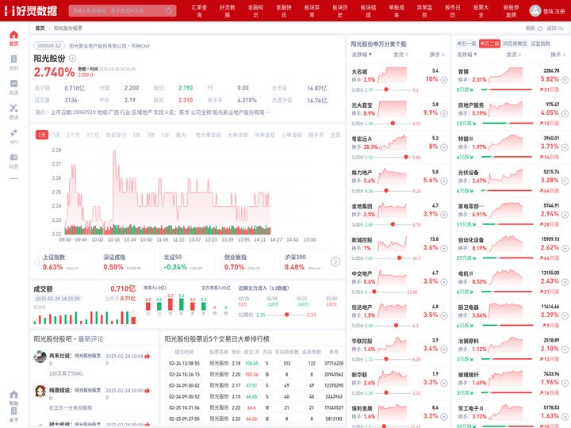Switch to 证监指数 tab
This screenshot has height=428, width=571.
point(540,44)
